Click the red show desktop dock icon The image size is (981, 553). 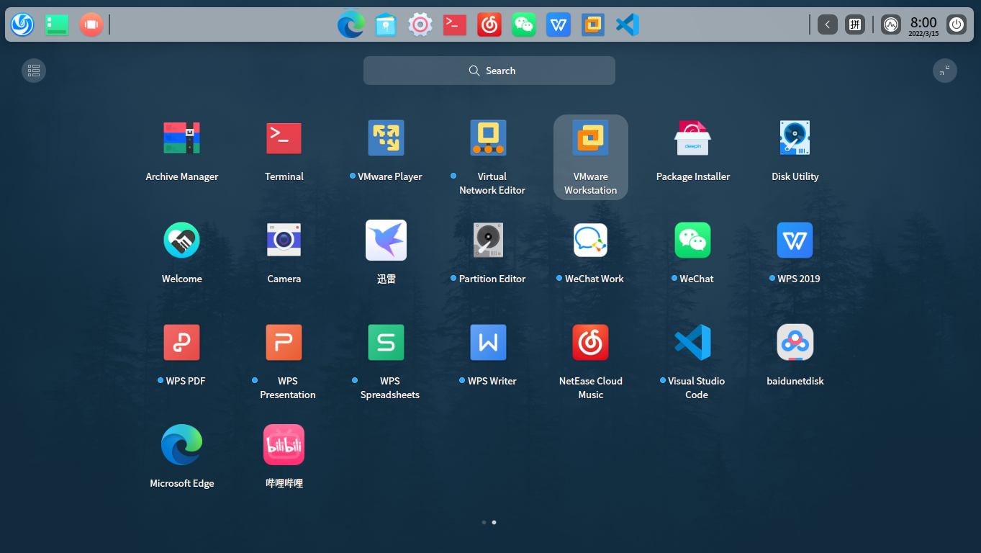[91, 24]
